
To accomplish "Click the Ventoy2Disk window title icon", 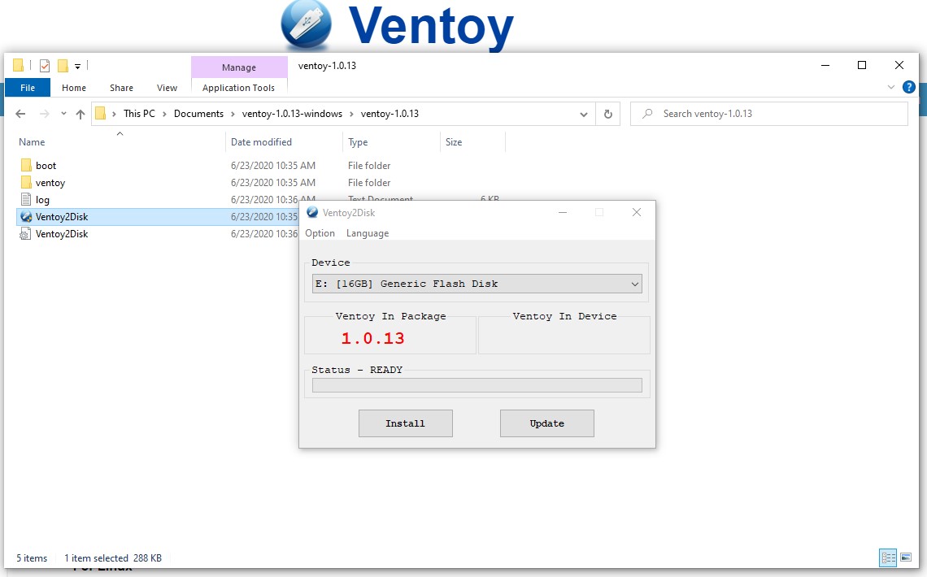I will pyautogui.click(x=312, y=213).
